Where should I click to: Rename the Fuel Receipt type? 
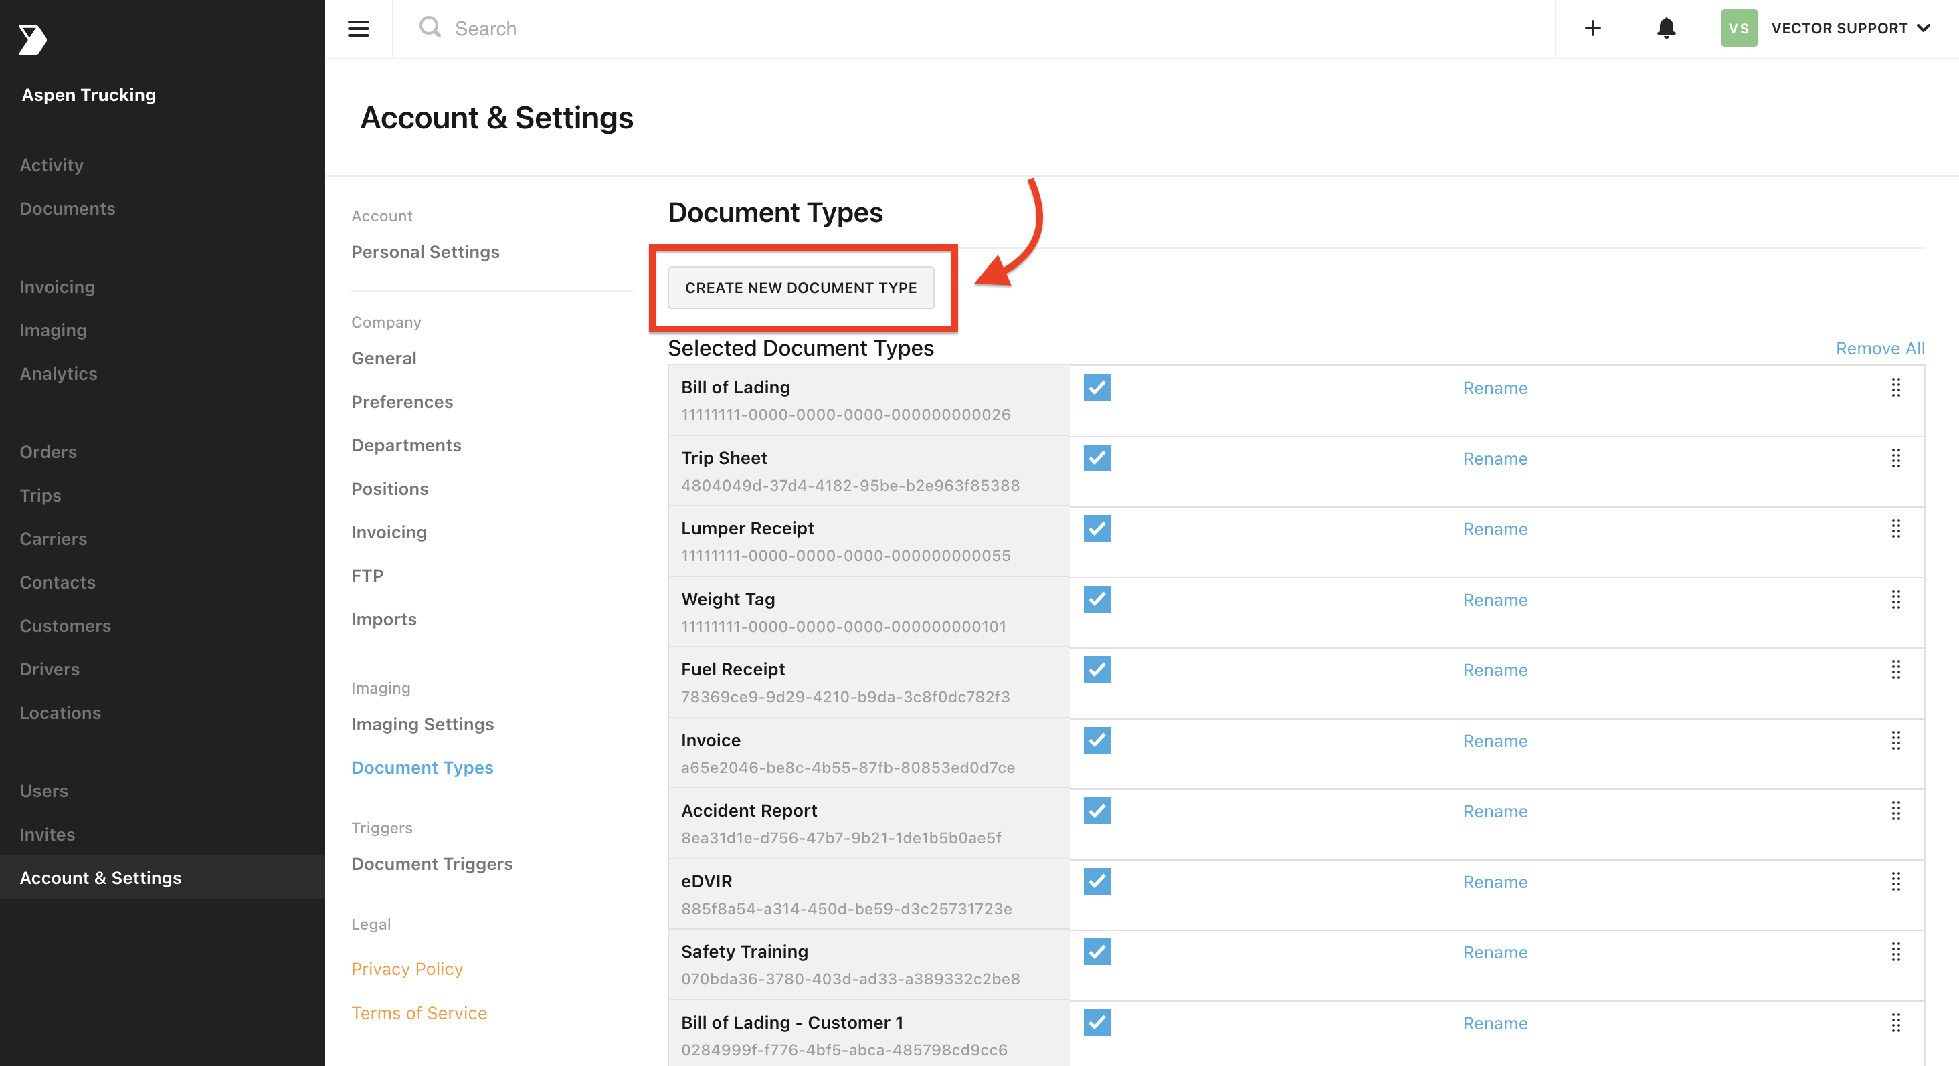1495,670
